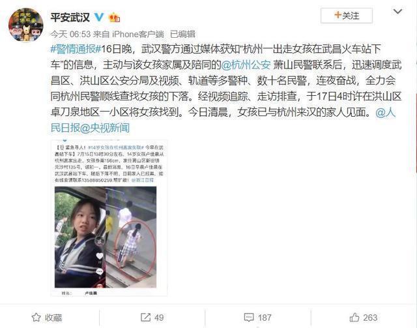Viewport: 417px width, 328px height.
Task: Click the 今天 06:53 timestamp link
Action: pos(70,34)
